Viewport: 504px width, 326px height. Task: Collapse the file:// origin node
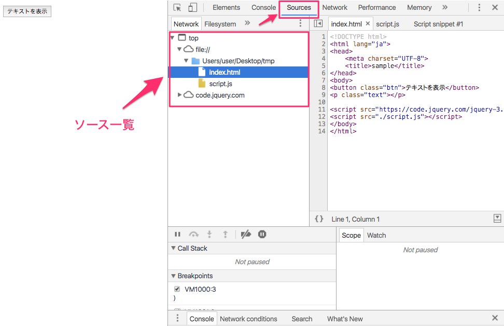(179, 49)
